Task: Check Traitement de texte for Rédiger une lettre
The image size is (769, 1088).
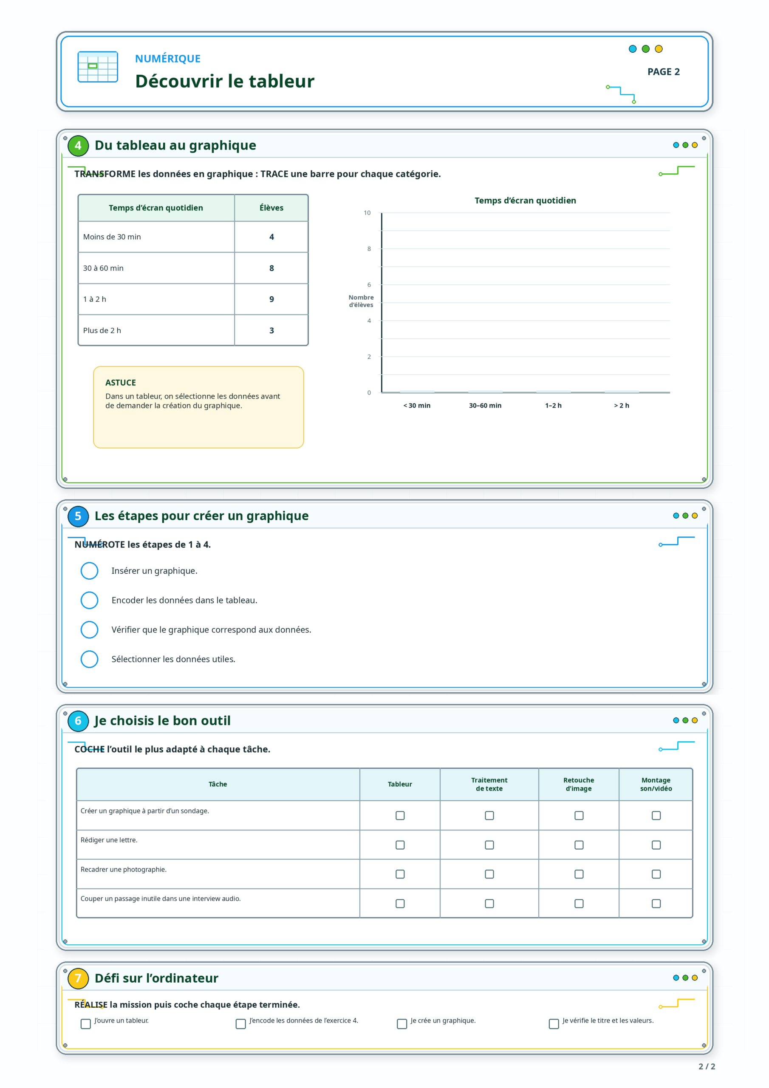Action: [489, 845]
